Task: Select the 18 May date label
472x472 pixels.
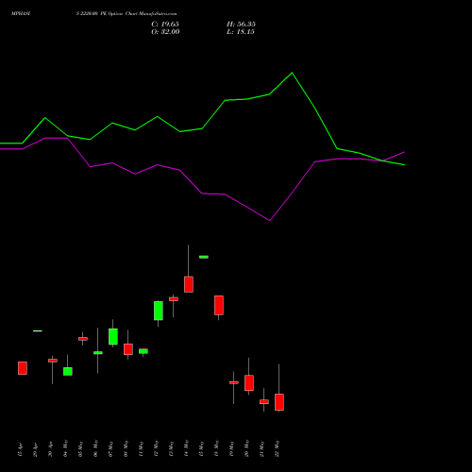Action: [216, 449]
